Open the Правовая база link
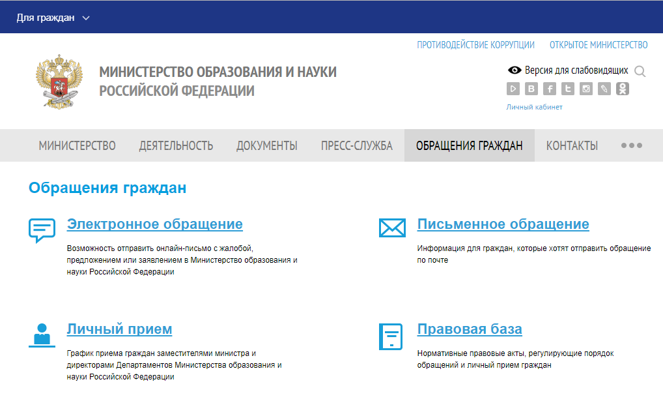 click(470, 329)
